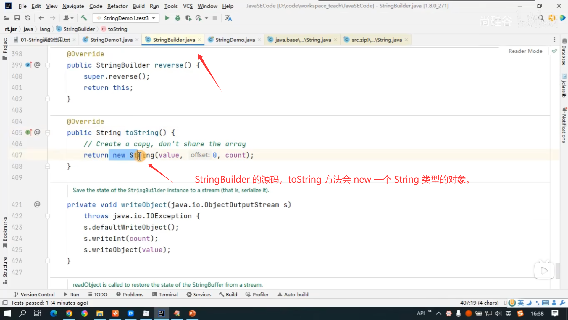Open the Problems tool window
Screen dimensions: 568x320
coord(130,295)
